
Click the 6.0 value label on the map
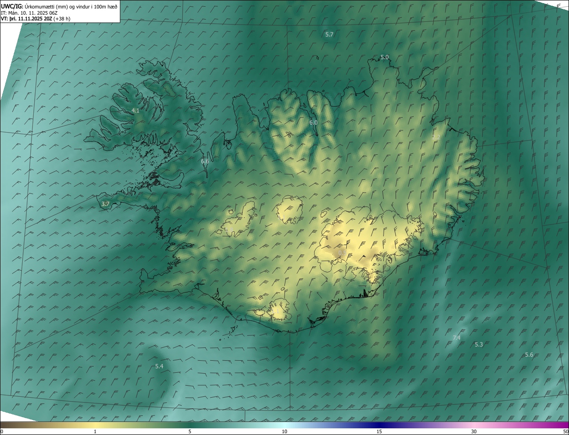point(313,122)
